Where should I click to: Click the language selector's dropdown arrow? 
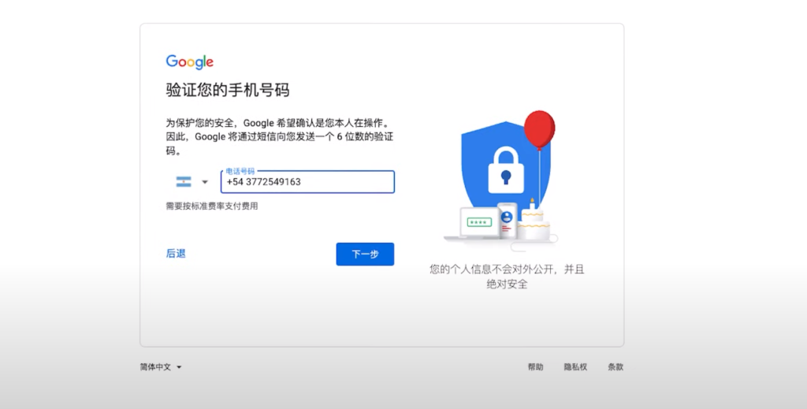pyautogui.click(x=179, y=367)
